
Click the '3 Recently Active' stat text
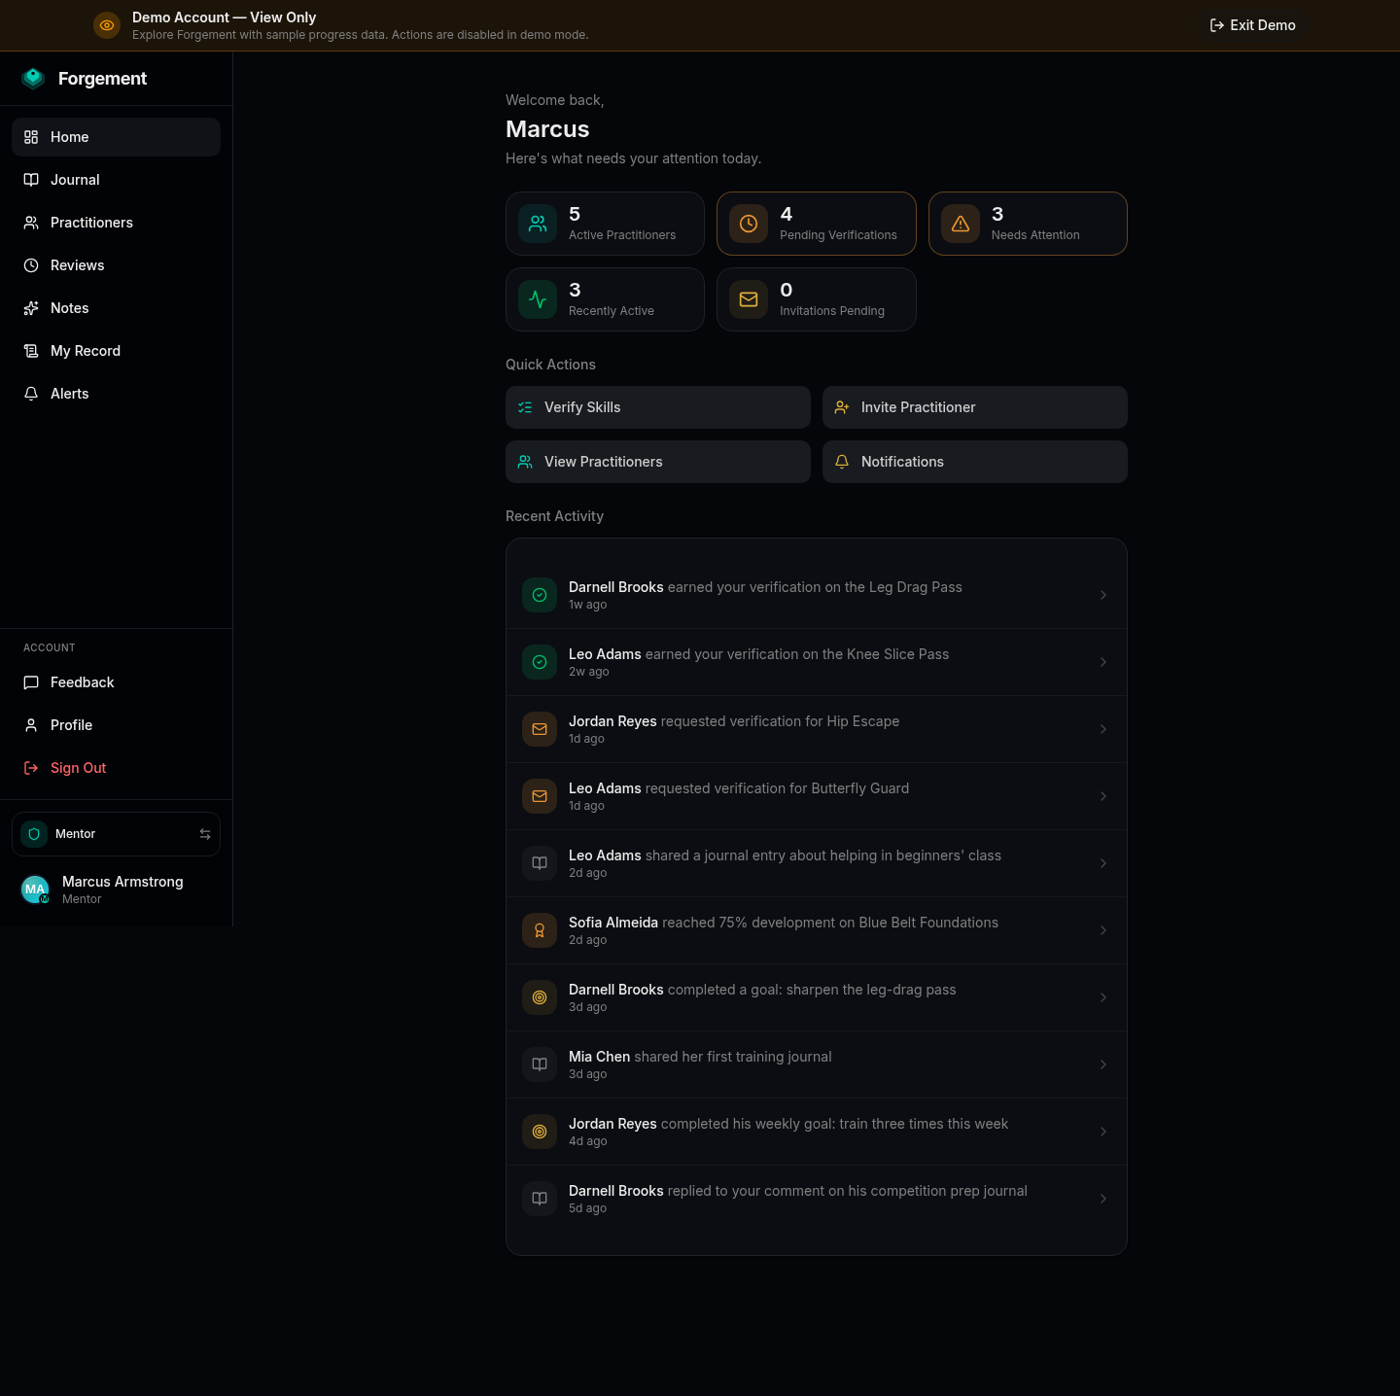tap(612, 299)
